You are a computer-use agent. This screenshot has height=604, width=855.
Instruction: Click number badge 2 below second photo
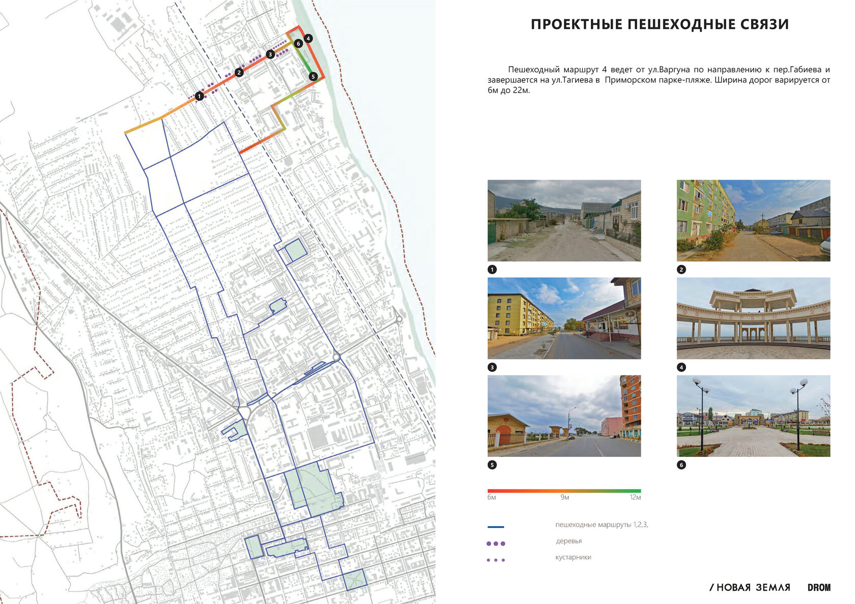coord(681,270)
